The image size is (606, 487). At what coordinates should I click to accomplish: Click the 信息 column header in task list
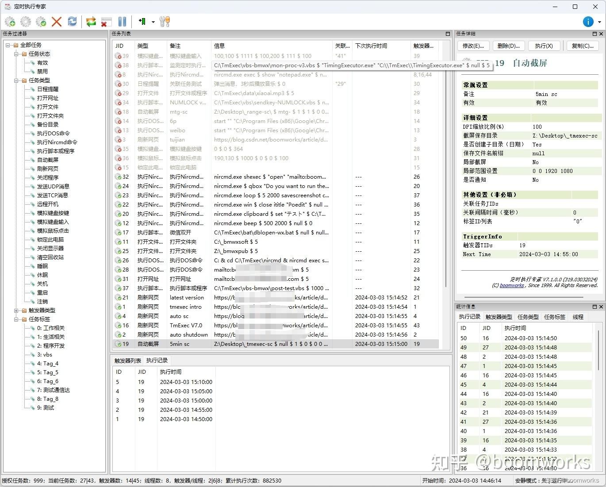272,46
